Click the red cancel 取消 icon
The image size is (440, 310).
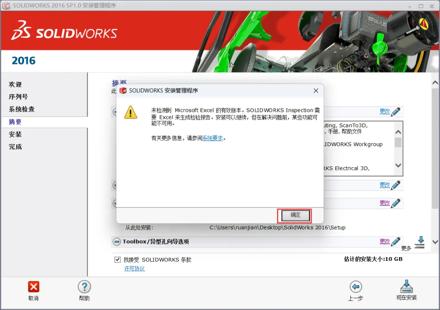pos(34,287)
